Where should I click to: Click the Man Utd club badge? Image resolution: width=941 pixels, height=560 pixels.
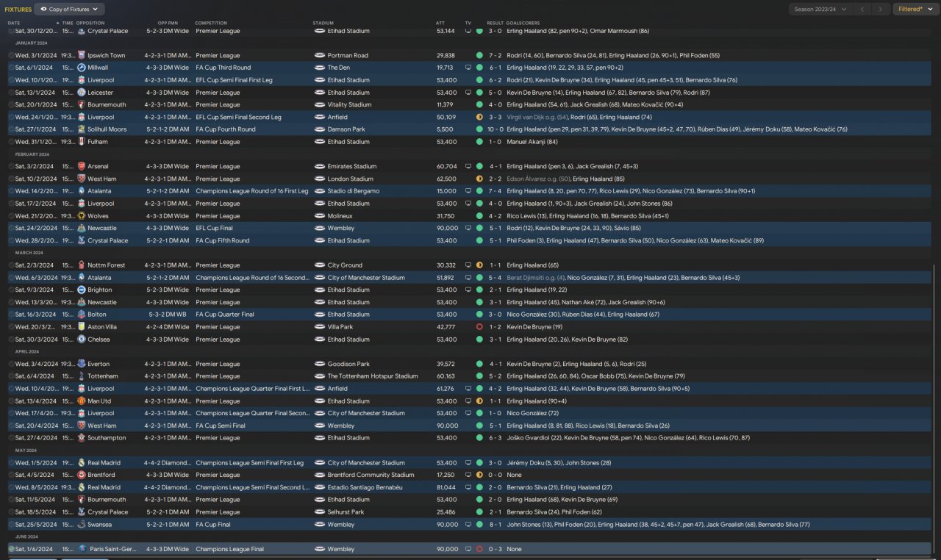click(81, 401)
